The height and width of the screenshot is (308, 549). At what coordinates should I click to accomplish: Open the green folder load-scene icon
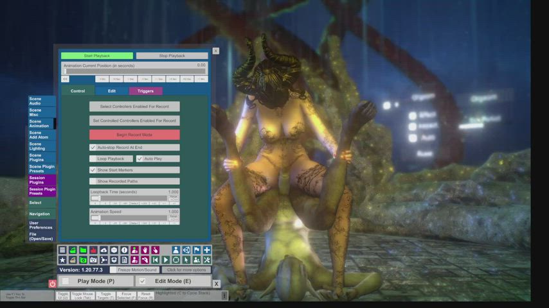[x=83, y=250]
